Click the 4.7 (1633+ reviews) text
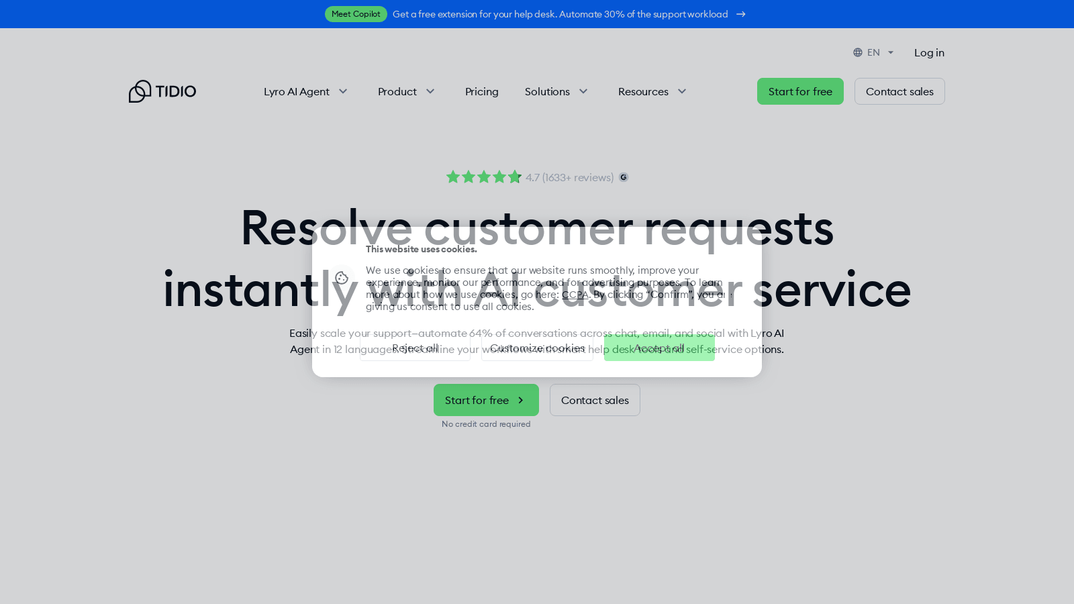 pos(569,177)
